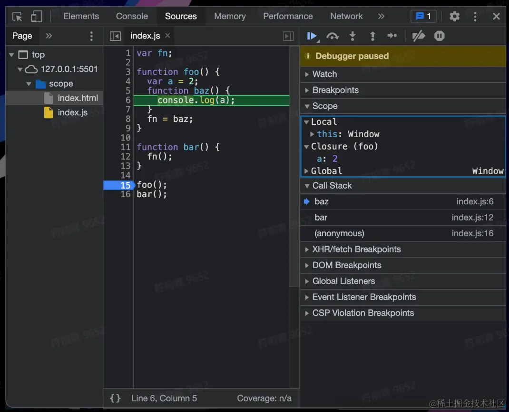The height and width of the screenshot is (412, 509).
Task: Open DevTools settings gear
Action: (x=454, y=17)
